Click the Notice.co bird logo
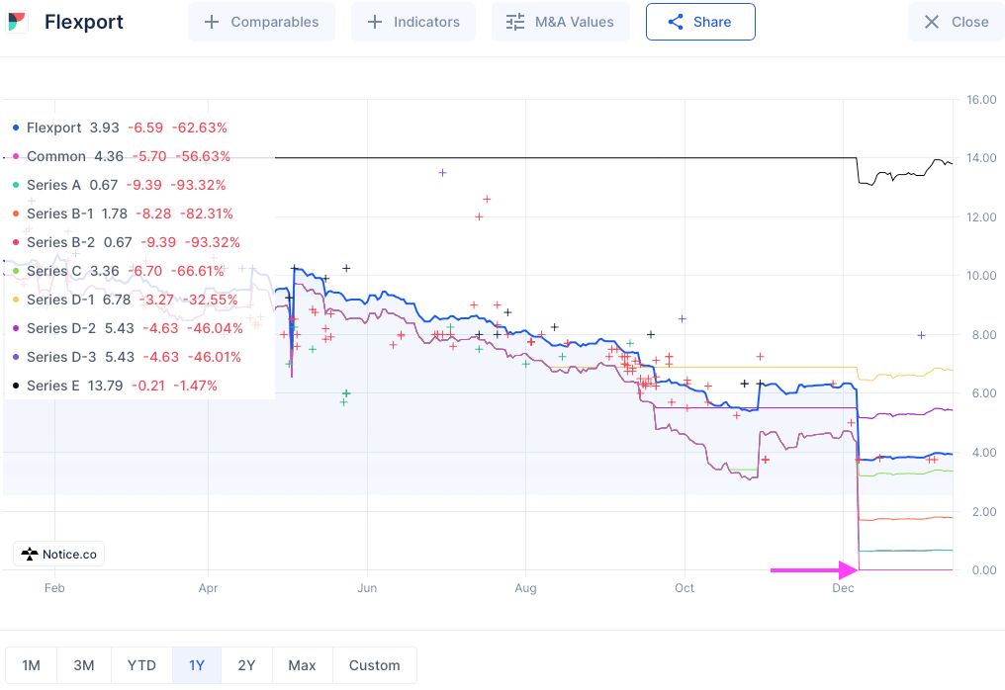1005x690 pixels. coord(30,555)
